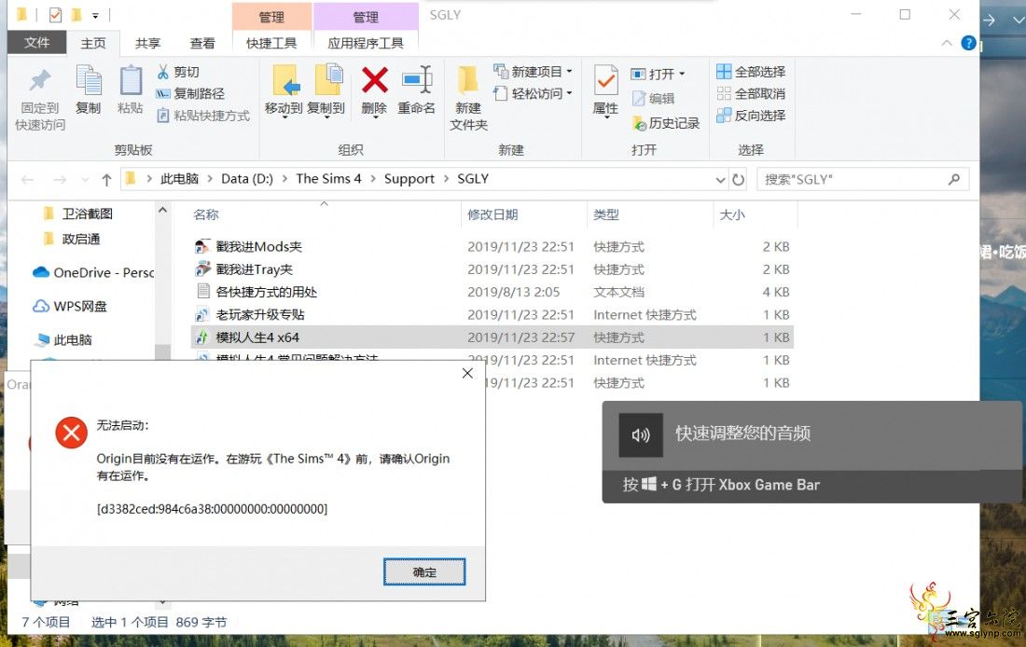Image resolution: width=1026 pixels, height=647 pixels.
Task: Click 此电脑 in the address breadcrumb
Action: 179,179
